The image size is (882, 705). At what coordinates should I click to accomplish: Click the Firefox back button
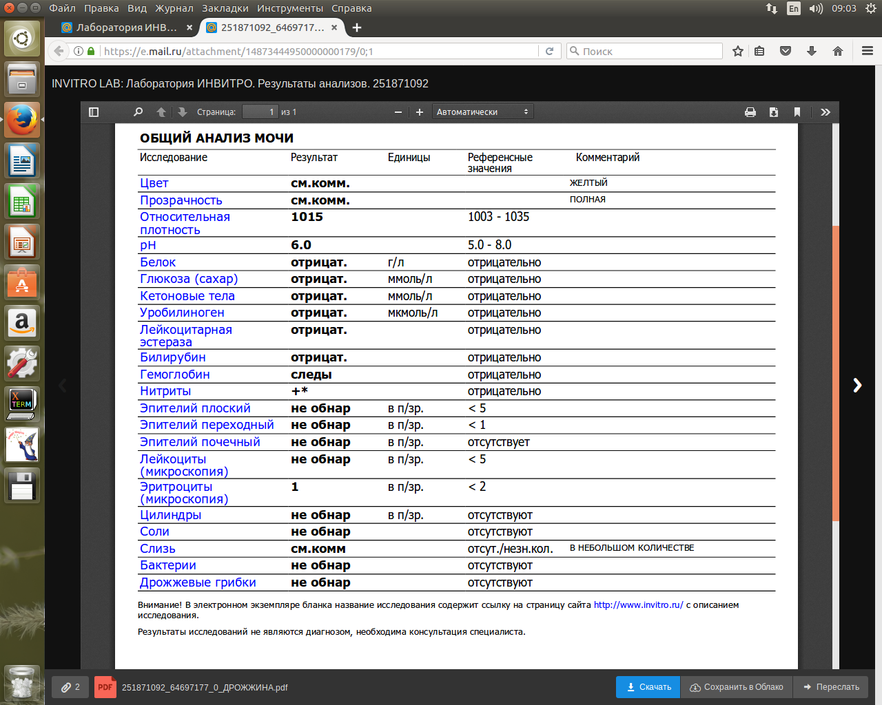59,51
